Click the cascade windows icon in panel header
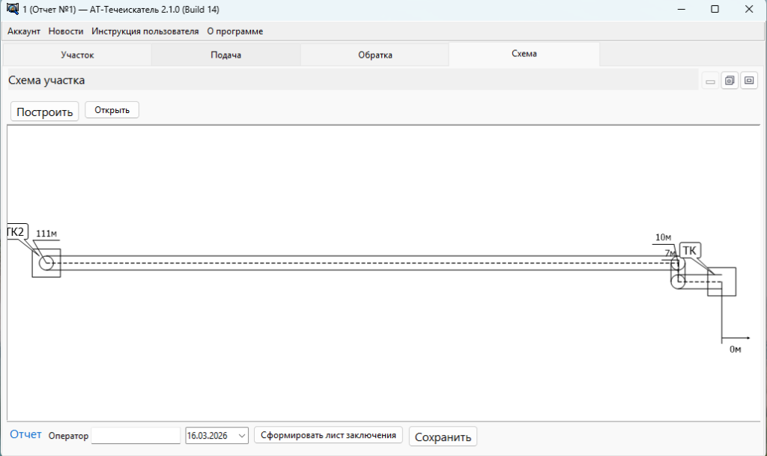Image resolution: width=767 pixels, height=456 pixels. tap(730, 81)
